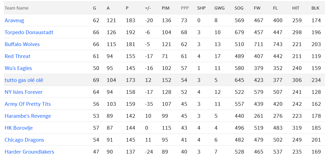Click the NY Isles Forever link

point(24,92)
